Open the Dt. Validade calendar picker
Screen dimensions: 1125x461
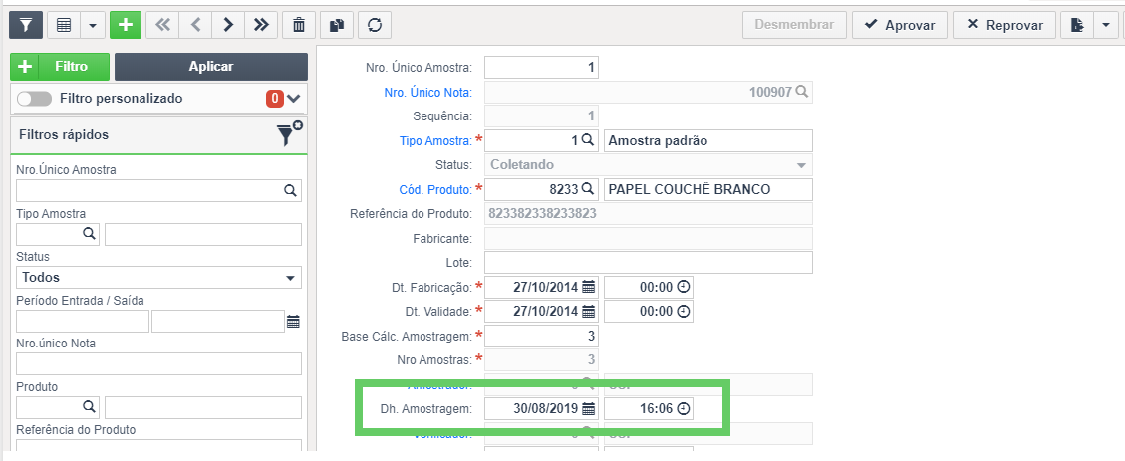[588, 312]
